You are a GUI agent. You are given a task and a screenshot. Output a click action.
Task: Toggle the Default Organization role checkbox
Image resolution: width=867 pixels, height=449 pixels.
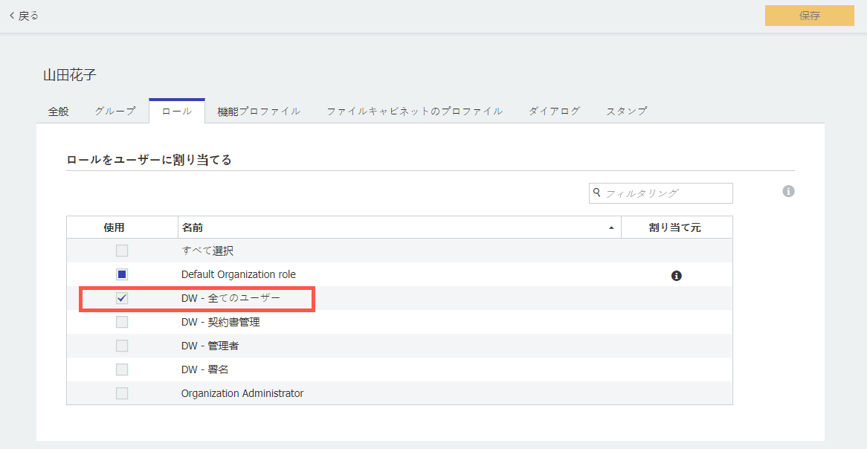coord(122,274)
